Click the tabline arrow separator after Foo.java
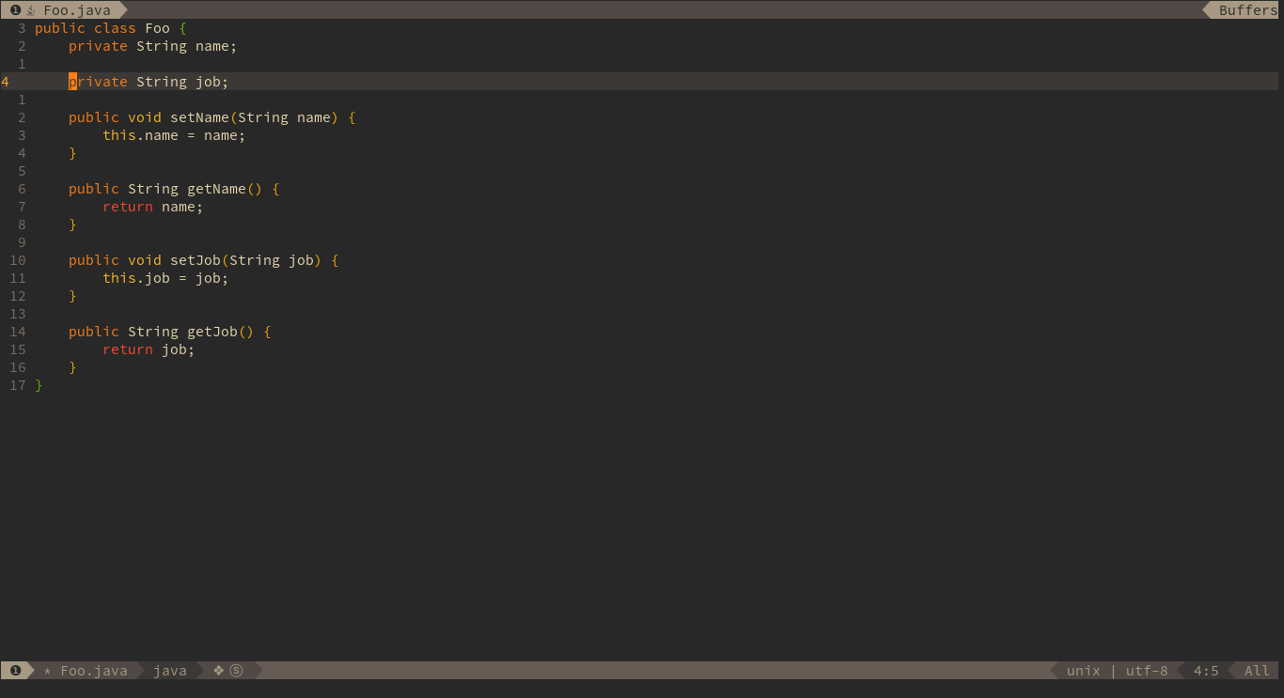 tap(123, 10)
